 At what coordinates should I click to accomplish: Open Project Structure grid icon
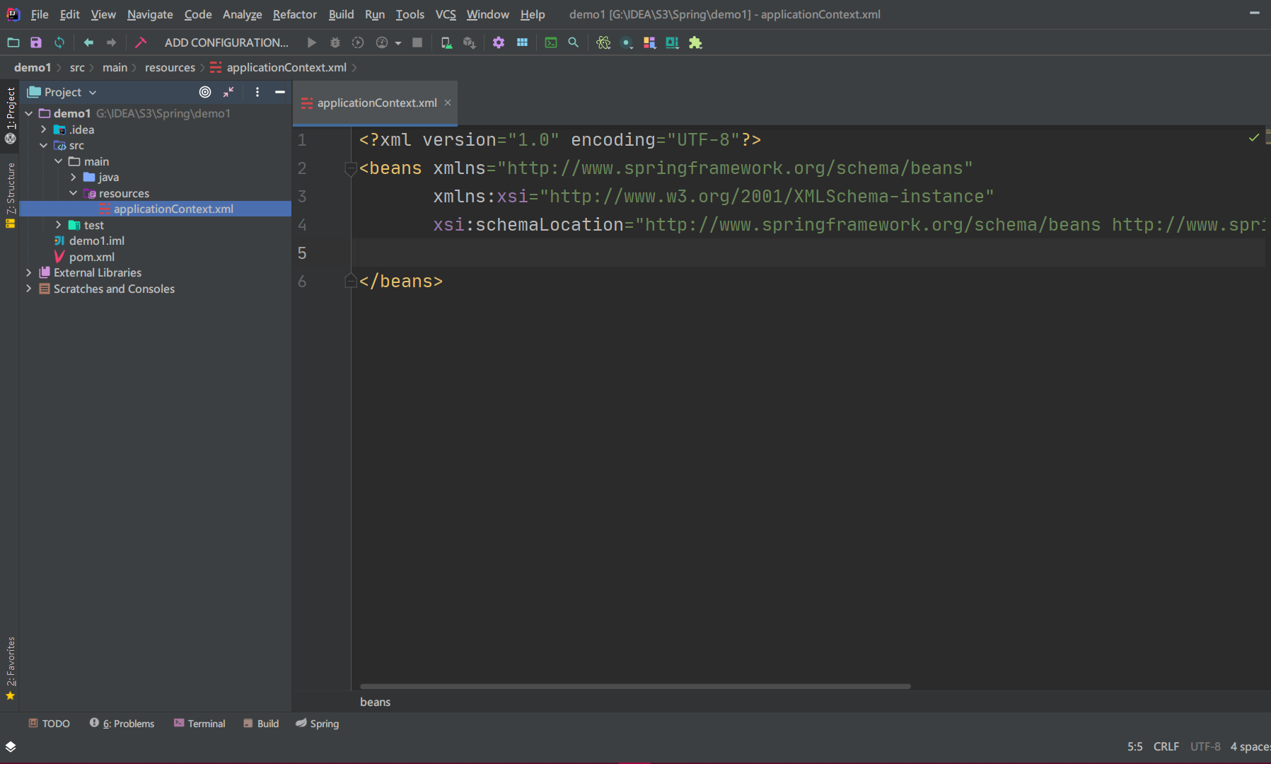[x=522, y=42]
